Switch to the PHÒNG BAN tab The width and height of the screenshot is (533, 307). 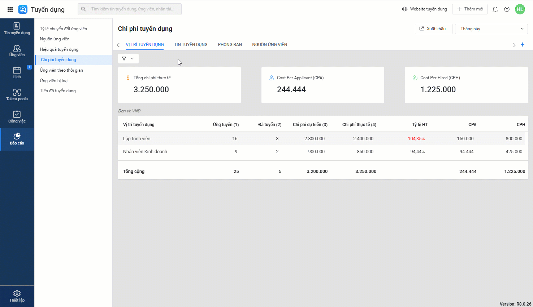230,45
